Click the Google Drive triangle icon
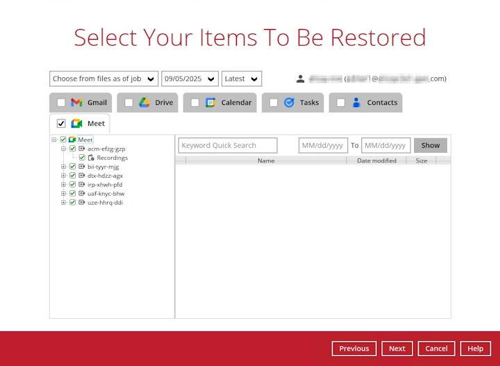 click(144, 103)
